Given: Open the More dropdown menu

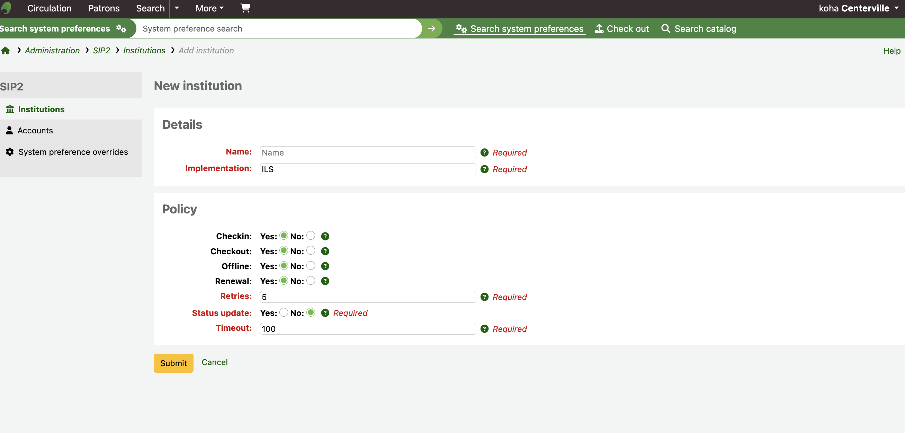Looking at the screenshot, I should coord(209,8).
